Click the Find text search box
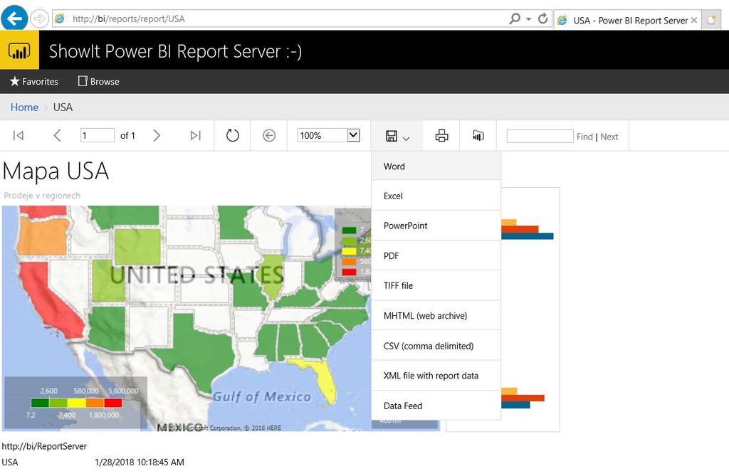This screenshot has height=476, width=729. (x=540, y=136)
